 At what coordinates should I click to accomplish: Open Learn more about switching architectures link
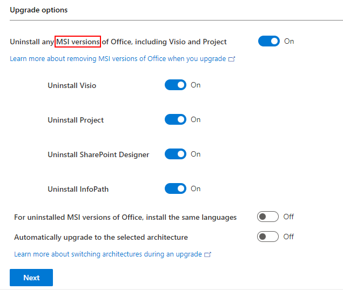point(107,254)
